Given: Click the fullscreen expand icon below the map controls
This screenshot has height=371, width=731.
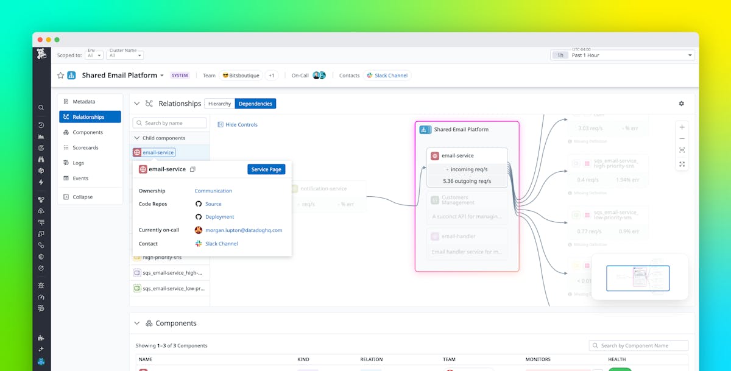Looking at the screenshot, I should coord(682,164).
